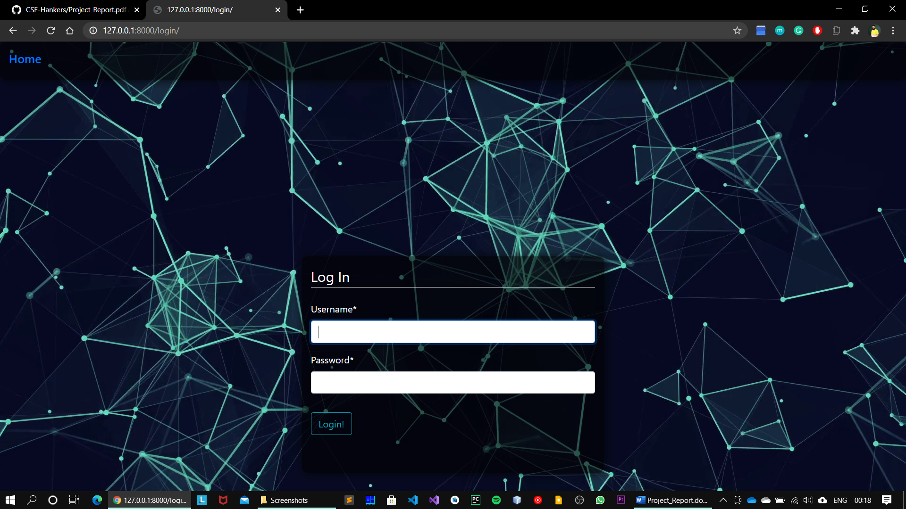Screen dimensions: 906x509
Task: Switch to Chrome 127.0.0.1:8000 taskbar window
Action: [x=150, y=500]
